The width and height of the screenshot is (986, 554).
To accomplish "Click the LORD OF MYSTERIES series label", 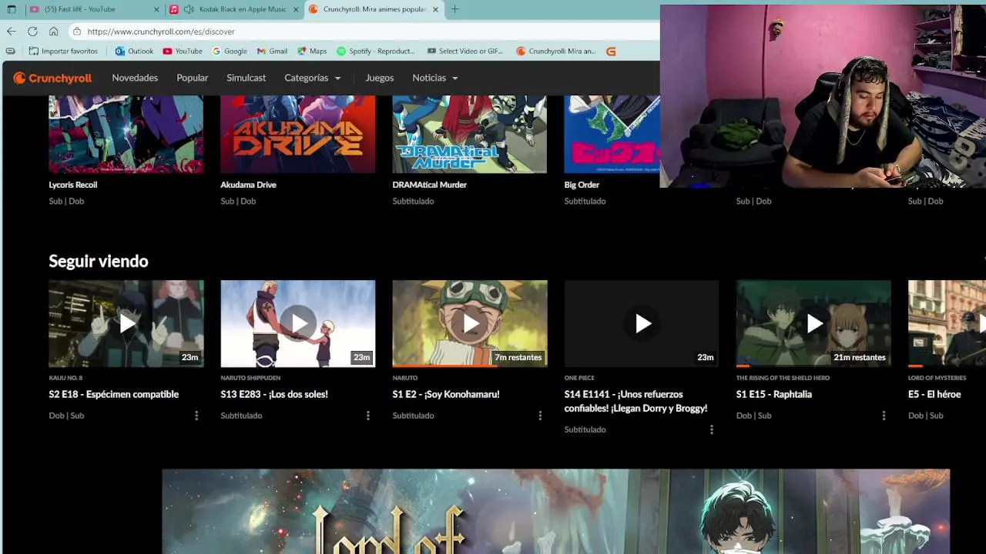I will 937,378.
